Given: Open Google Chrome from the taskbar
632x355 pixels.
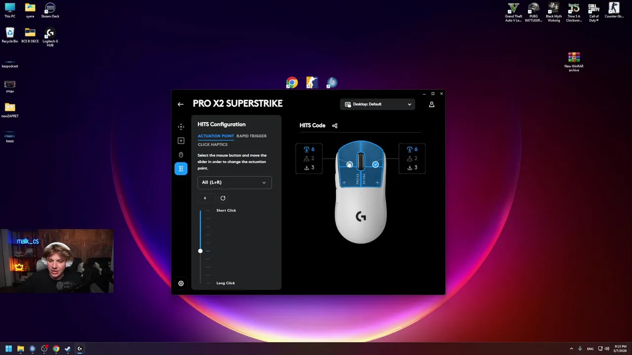Looking at the screenshot, I should [x=56, y=349].
